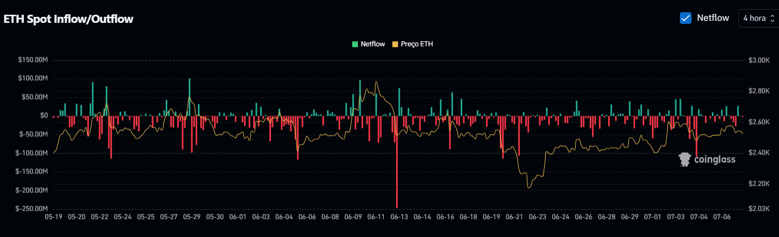Click the 06-04 date label

coord(284,217)
